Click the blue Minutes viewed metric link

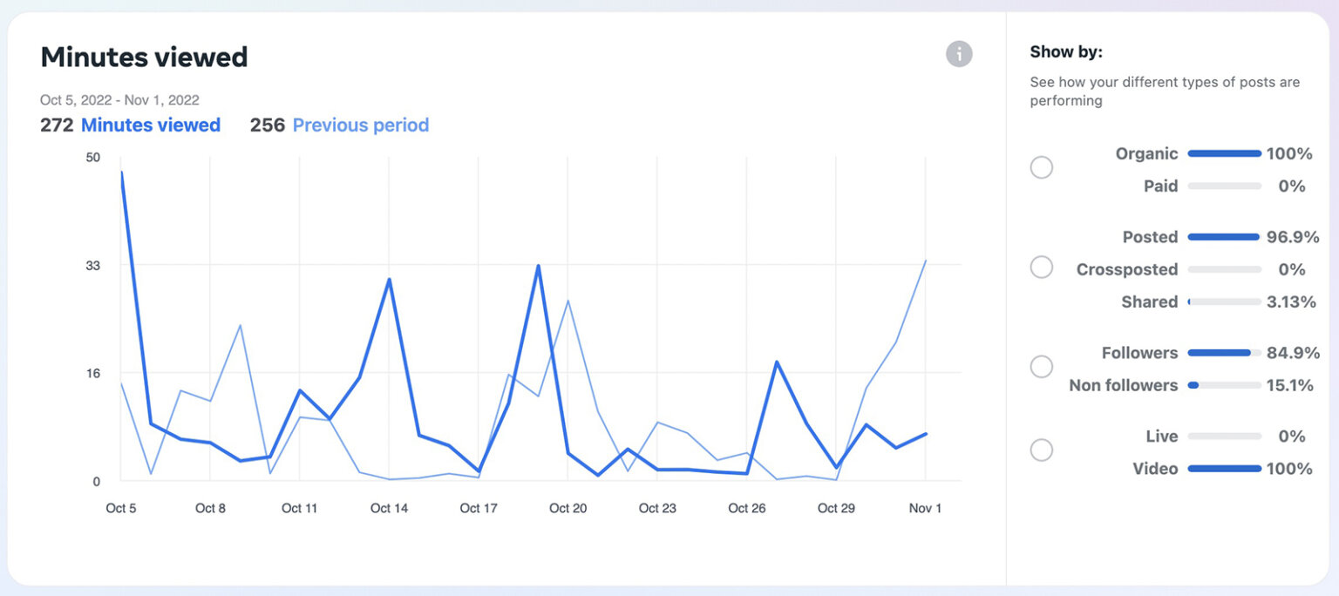point(150,125)
